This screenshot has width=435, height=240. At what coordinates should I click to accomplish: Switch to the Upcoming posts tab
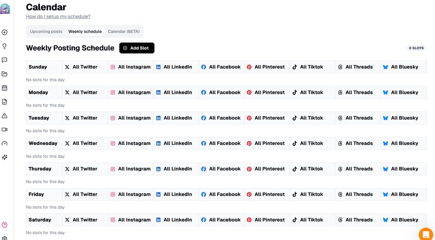point(46,31)
